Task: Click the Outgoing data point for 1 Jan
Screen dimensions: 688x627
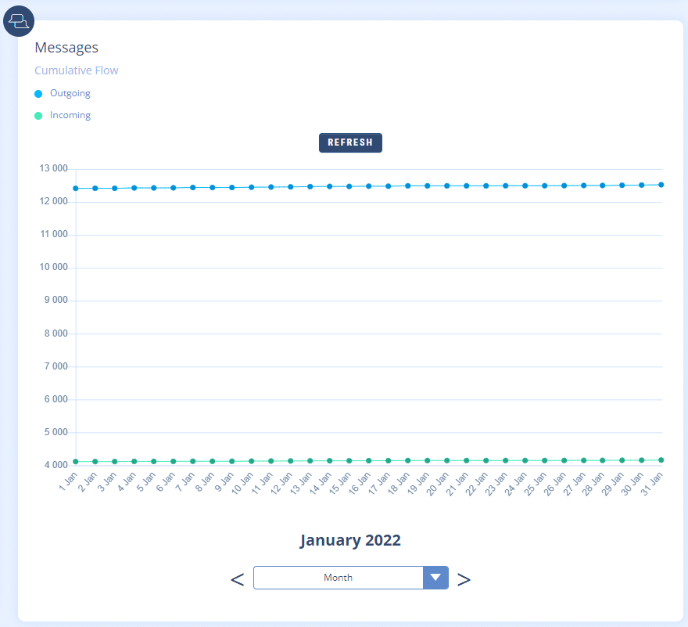Action: (x=76, y=188)
